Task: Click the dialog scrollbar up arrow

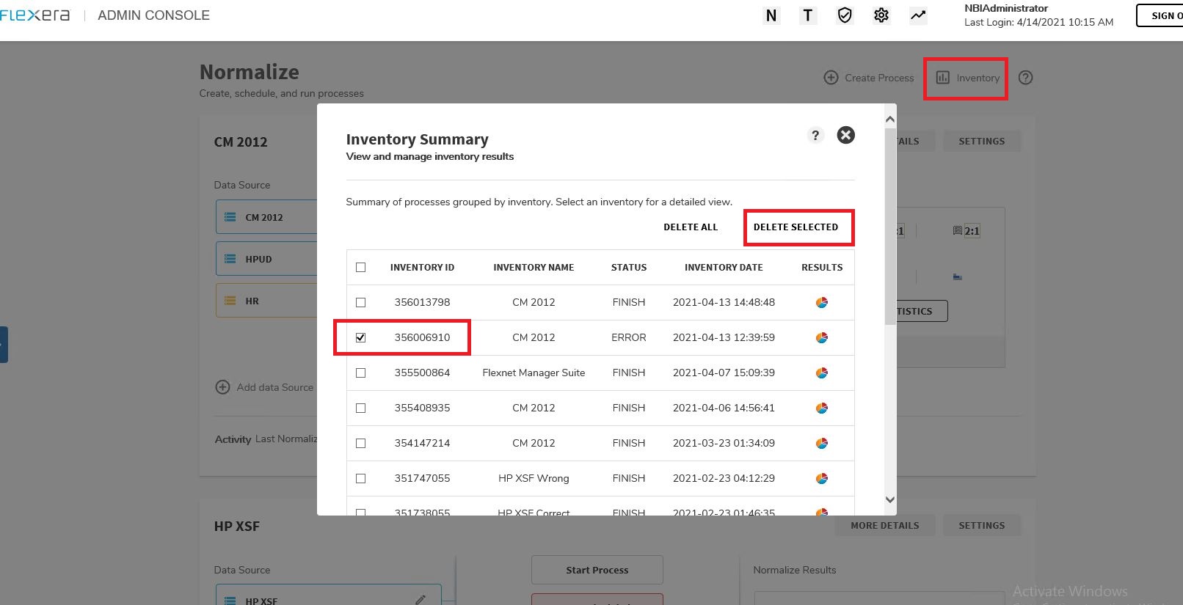Action: (890, 119)
